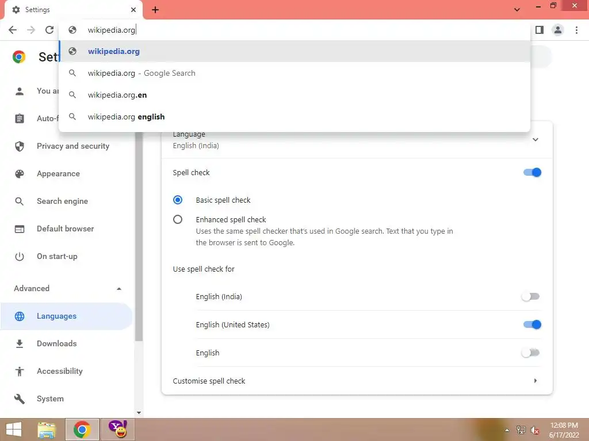The width and height of the screenshot is (589, 441).
Task: Show hidden system tray icons
Action: [x=507, y=430]
